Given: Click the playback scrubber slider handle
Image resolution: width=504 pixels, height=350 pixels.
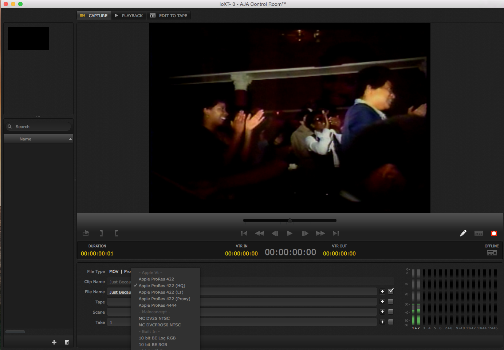Looking at the screenshot, I should point(290,220).
